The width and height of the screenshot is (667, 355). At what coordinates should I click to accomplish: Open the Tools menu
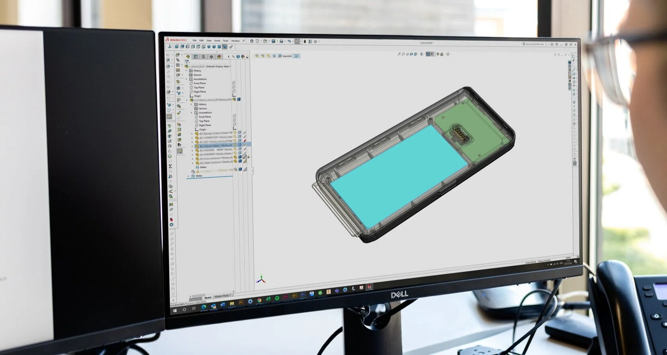pos(226,41)
